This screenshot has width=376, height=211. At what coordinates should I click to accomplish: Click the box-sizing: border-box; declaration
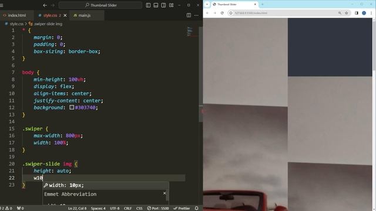[x=67, y=52]
